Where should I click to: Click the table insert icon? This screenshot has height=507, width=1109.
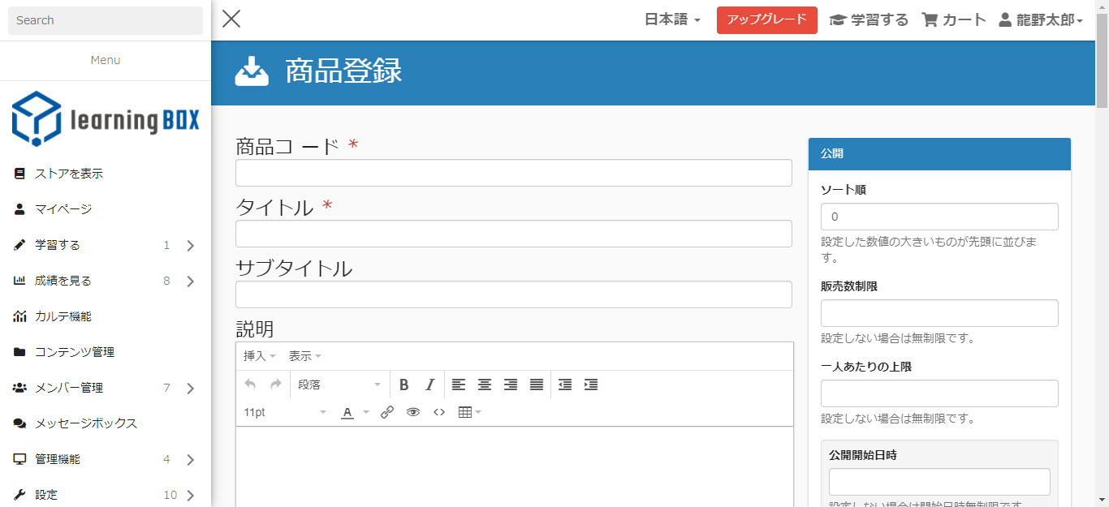pos(468,412)
